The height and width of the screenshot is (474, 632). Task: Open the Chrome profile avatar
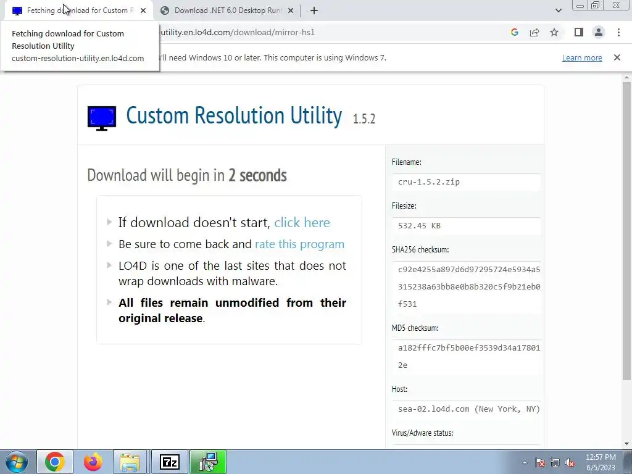pos(599,32)
